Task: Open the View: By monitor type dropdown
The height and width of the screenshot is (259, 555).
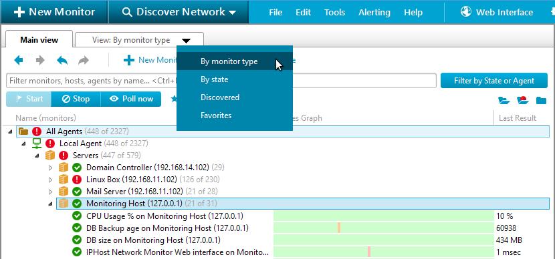Action: pos(140,40)
